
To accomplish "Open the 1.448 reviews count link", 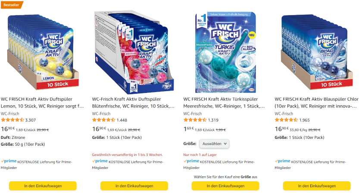I will 122,120.
